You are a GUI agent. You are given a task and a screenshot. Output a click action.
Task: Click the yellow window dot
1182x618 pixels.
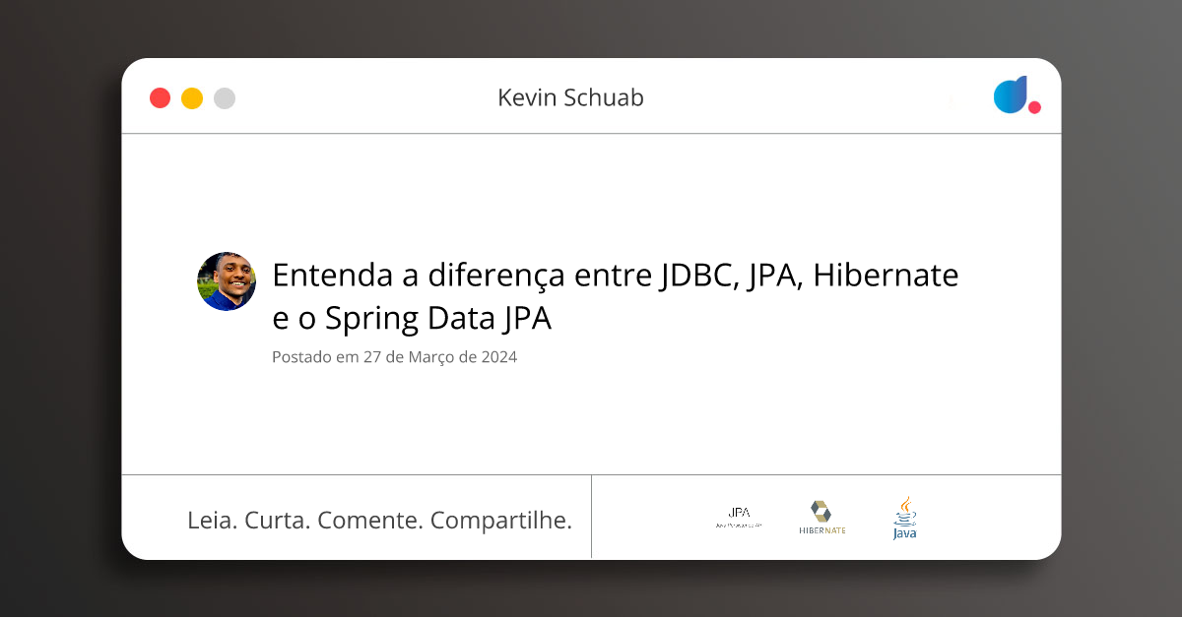(192, 98)
